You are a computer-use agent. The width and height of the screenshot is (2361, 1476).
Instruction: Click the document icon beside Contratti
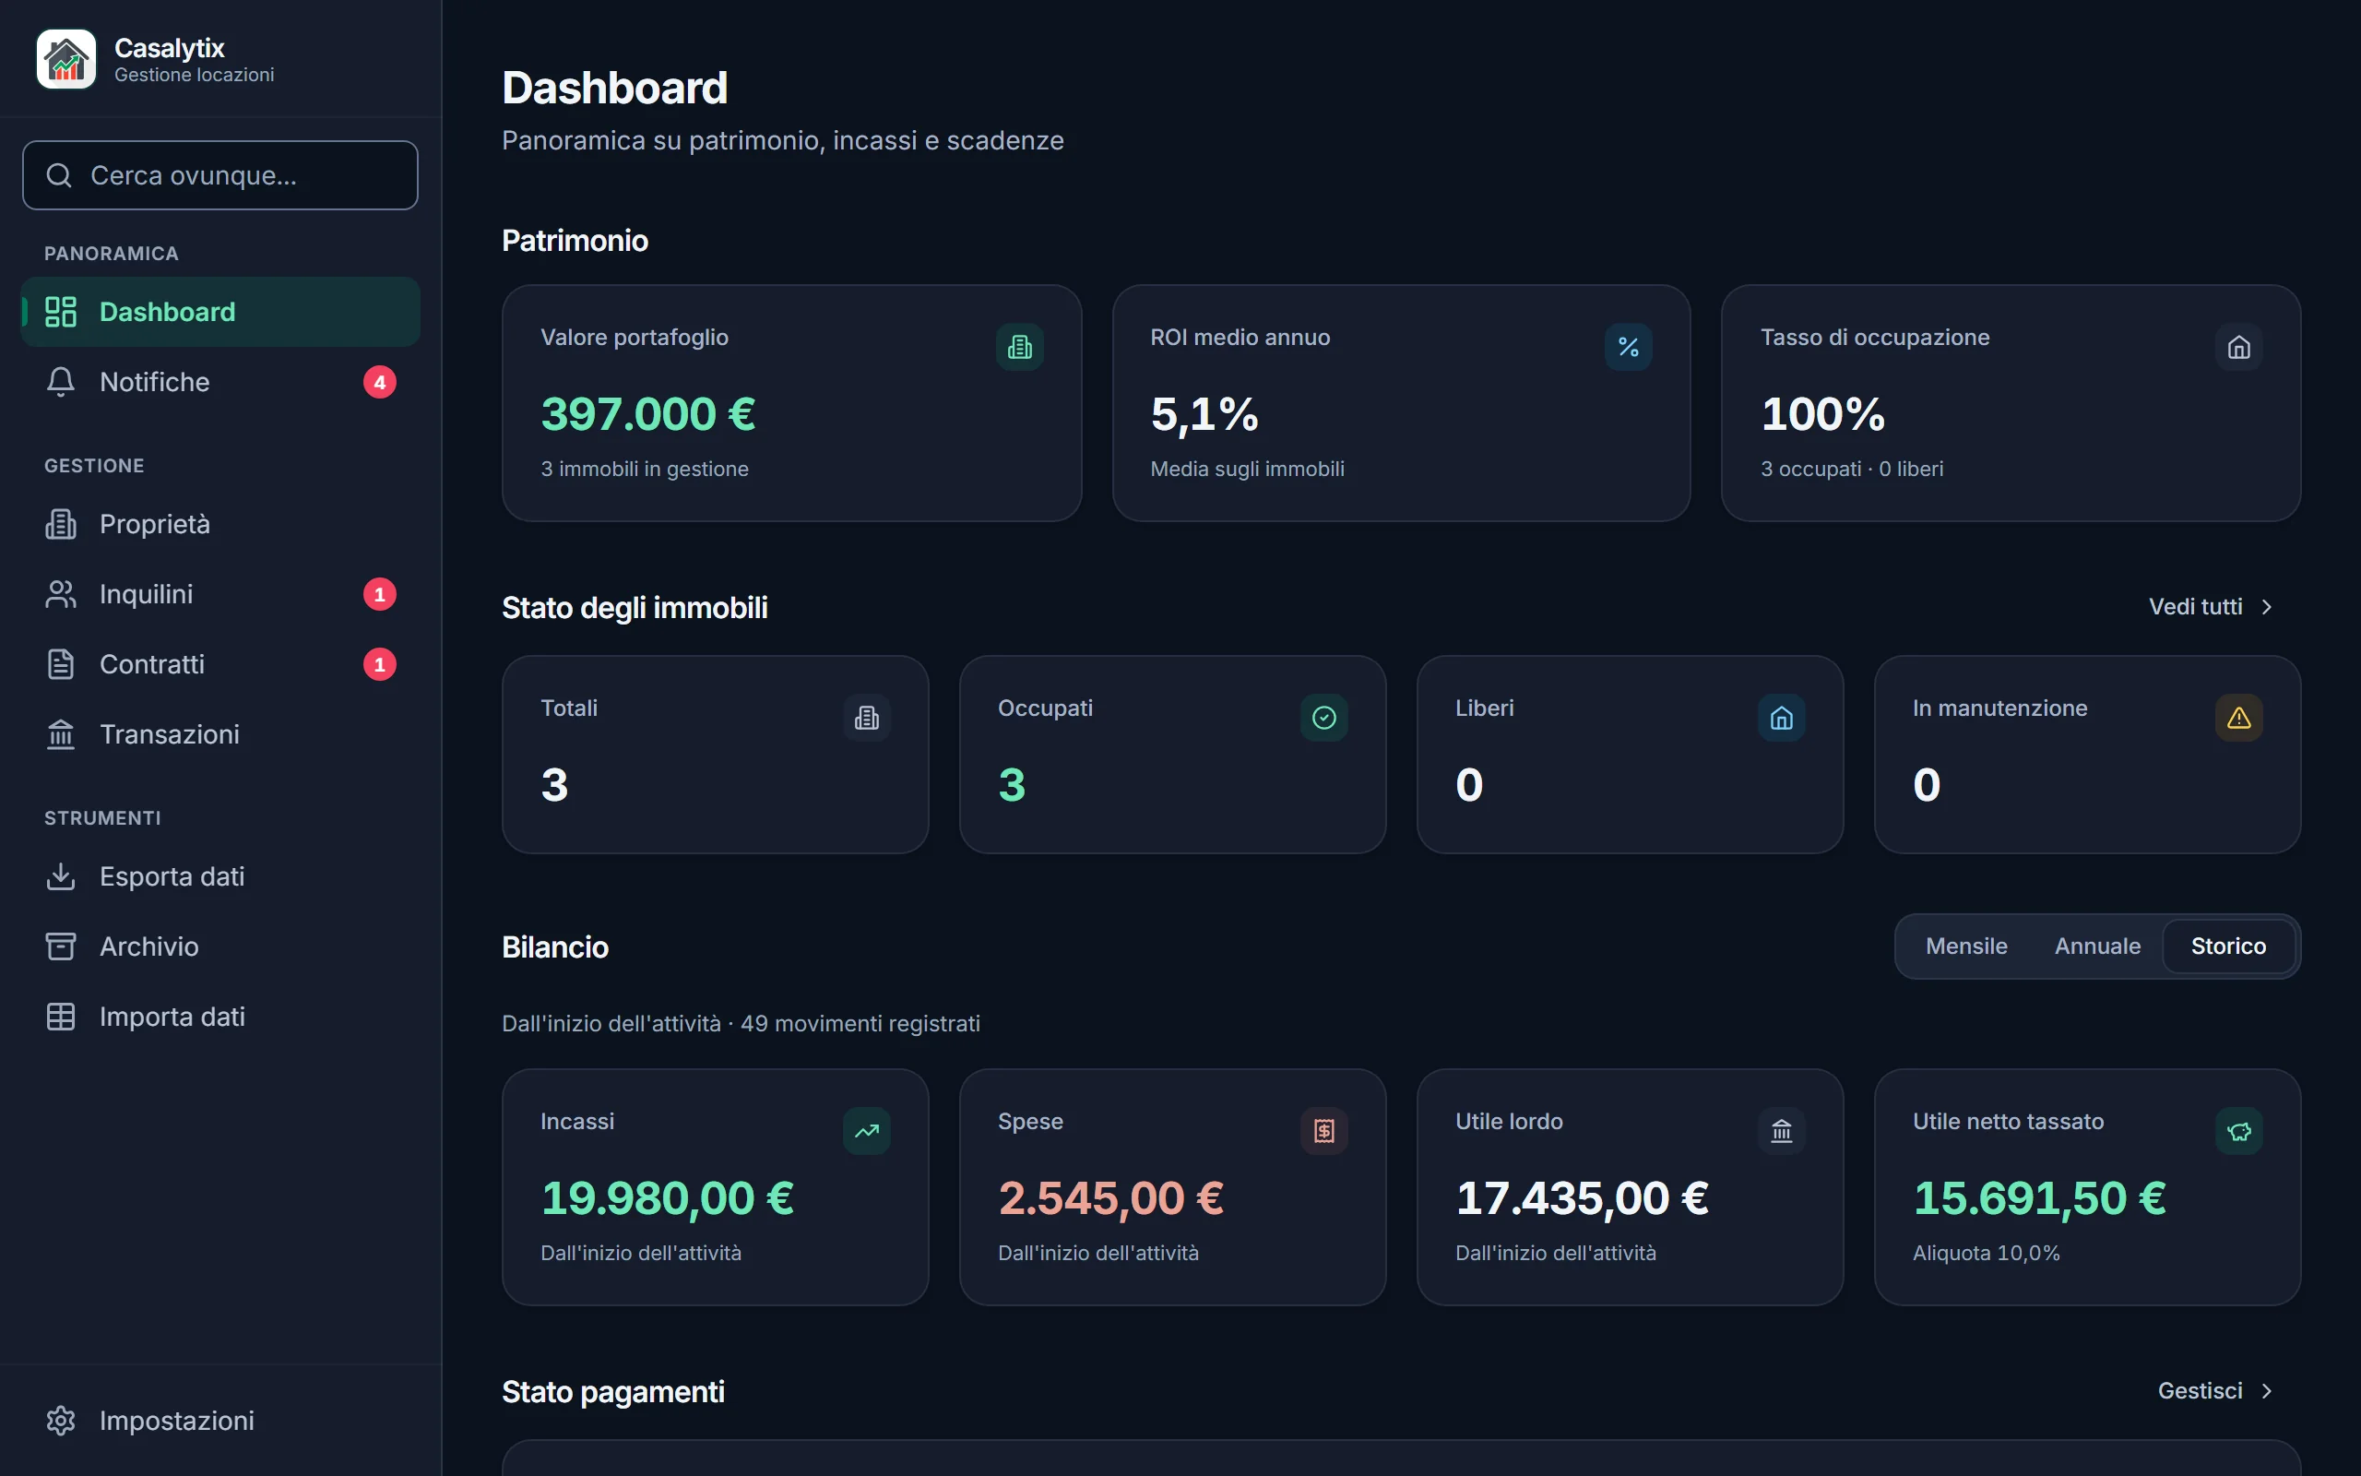tap(61, 665)
